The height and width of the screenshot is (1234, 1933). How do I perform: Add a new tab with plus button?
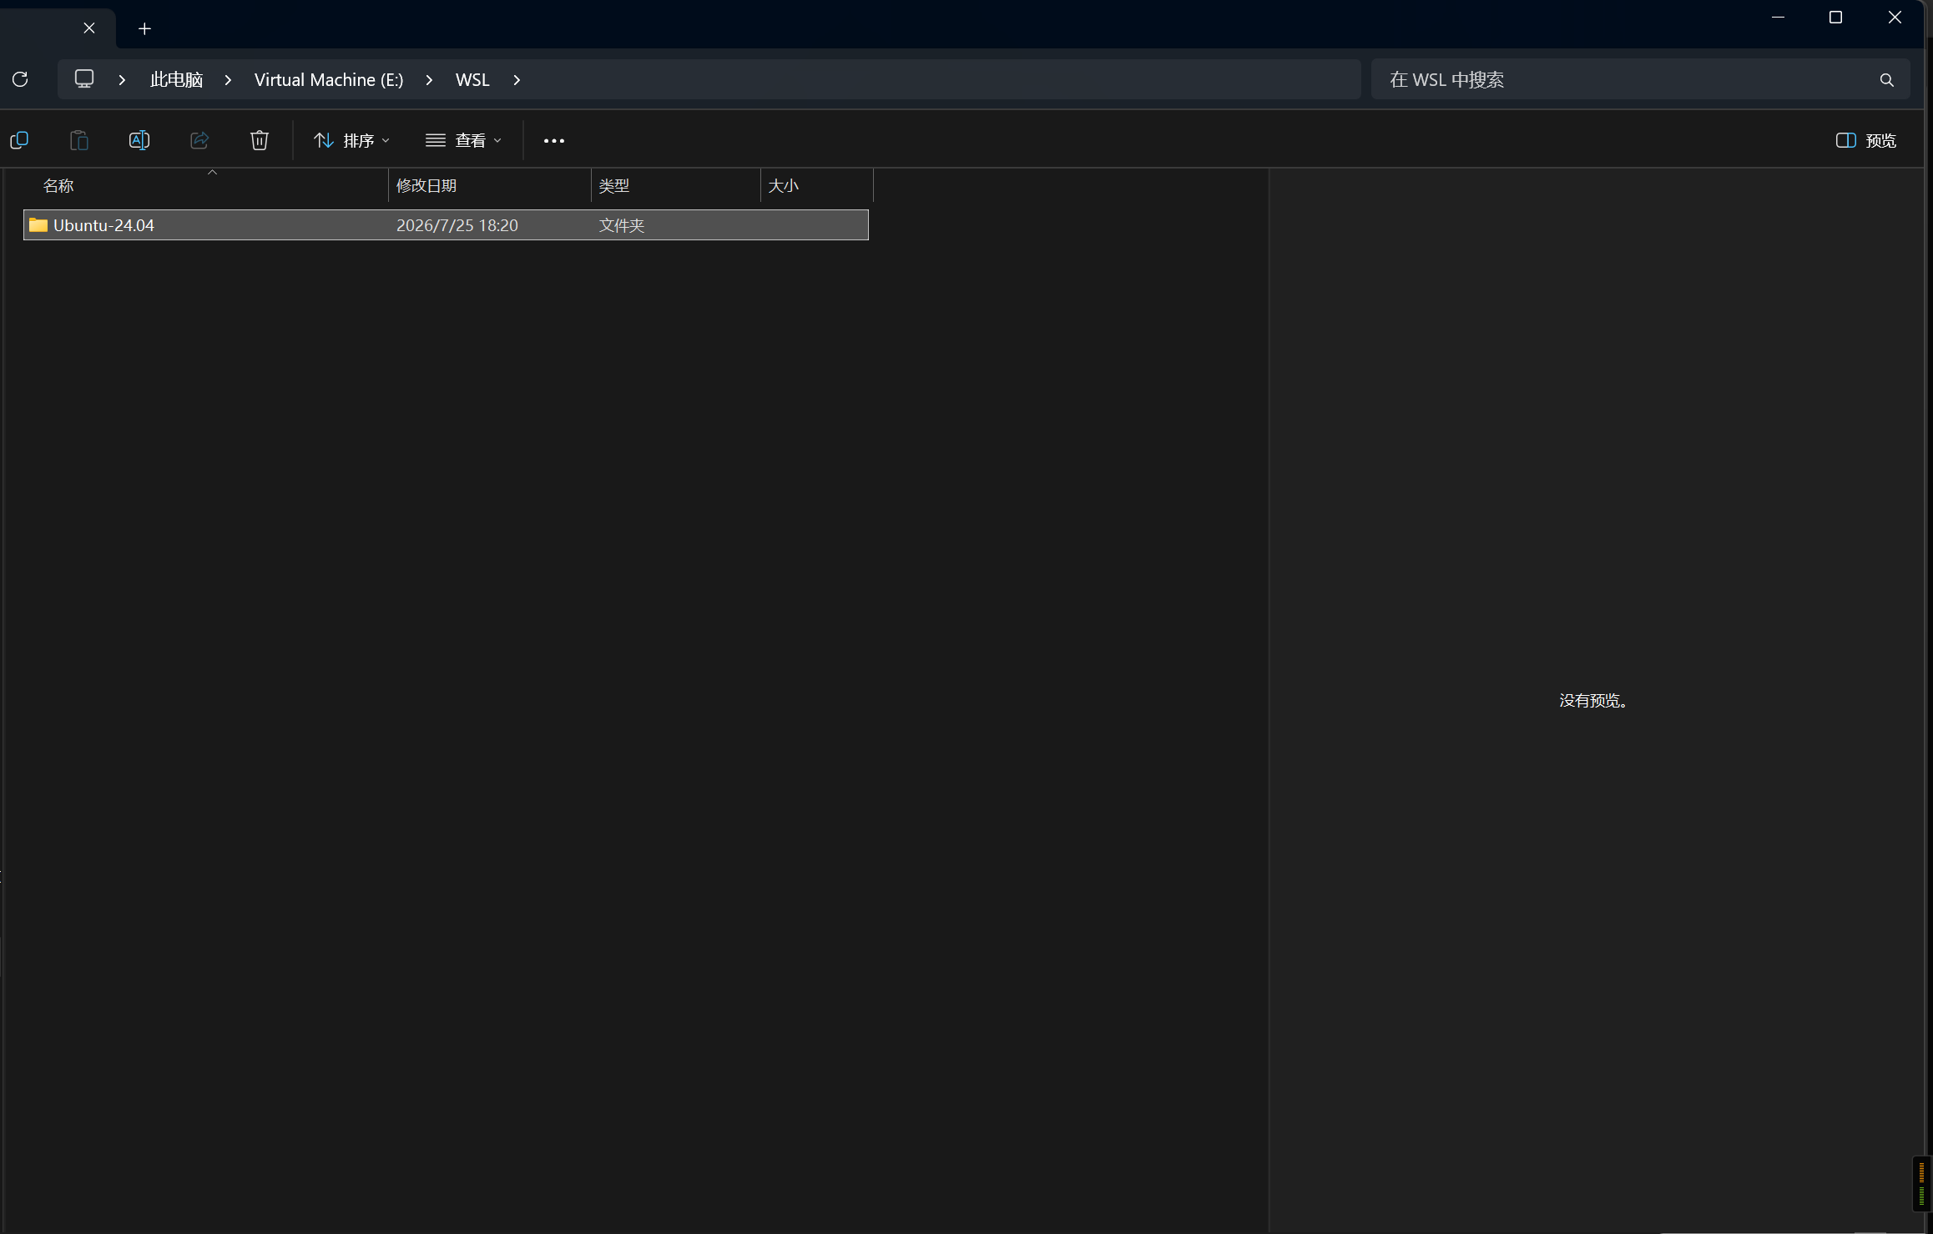(144, 28)
